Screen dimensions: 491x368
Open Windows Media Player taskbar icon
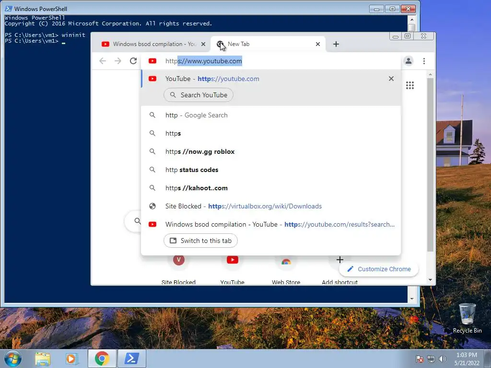pyautogui.click(x=72, y=359)
